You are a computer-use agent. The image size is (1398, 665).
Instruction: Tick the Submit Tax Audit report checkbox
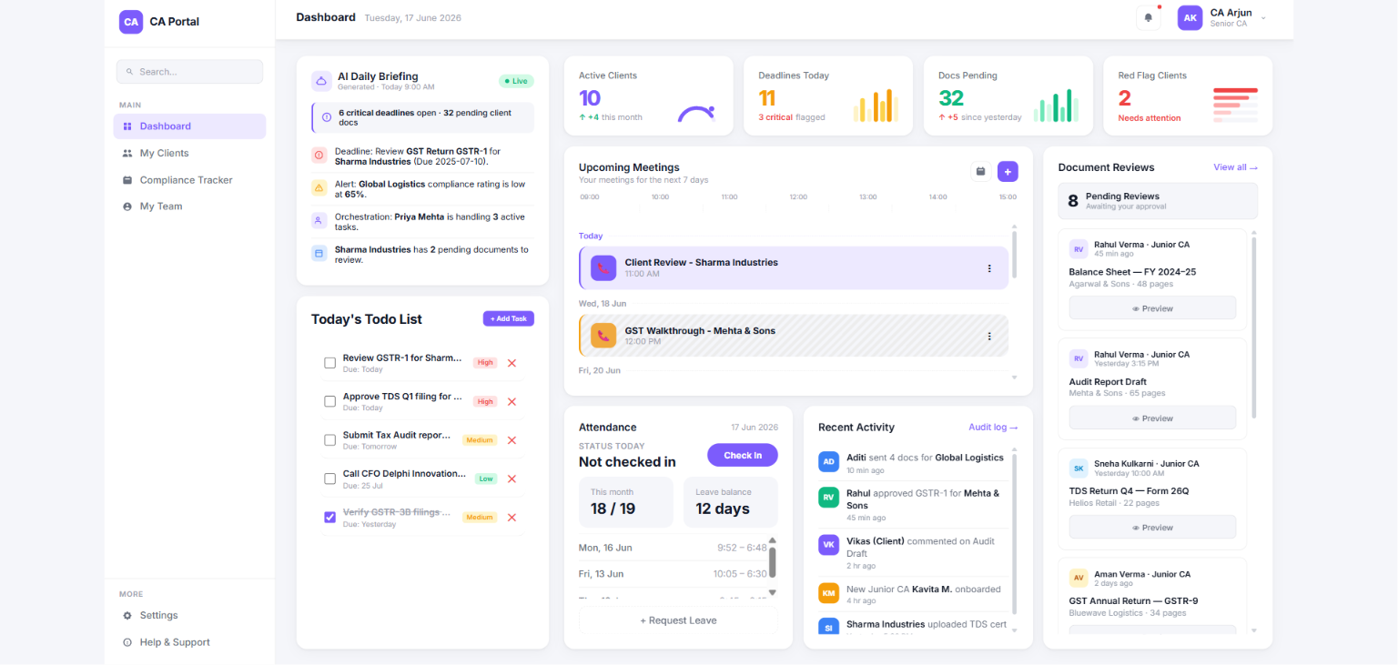[x=330, y=440]
